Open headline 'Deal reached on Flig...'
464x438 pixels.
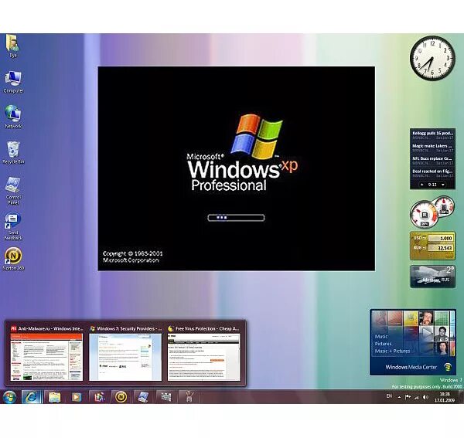pos(432,173)
